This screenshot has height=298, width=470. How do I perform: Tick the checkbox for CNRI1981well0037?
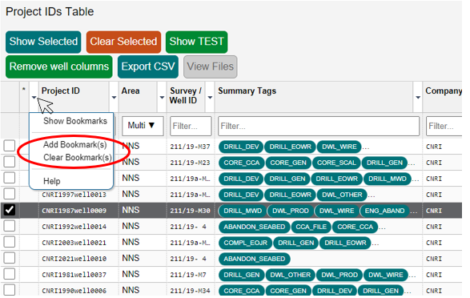[10, 274]
